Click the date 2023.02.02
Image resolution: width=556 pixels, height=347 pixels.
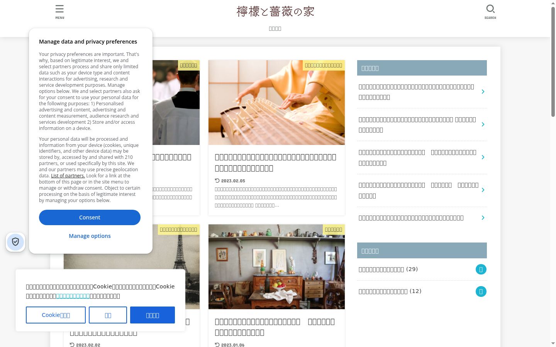88,345
